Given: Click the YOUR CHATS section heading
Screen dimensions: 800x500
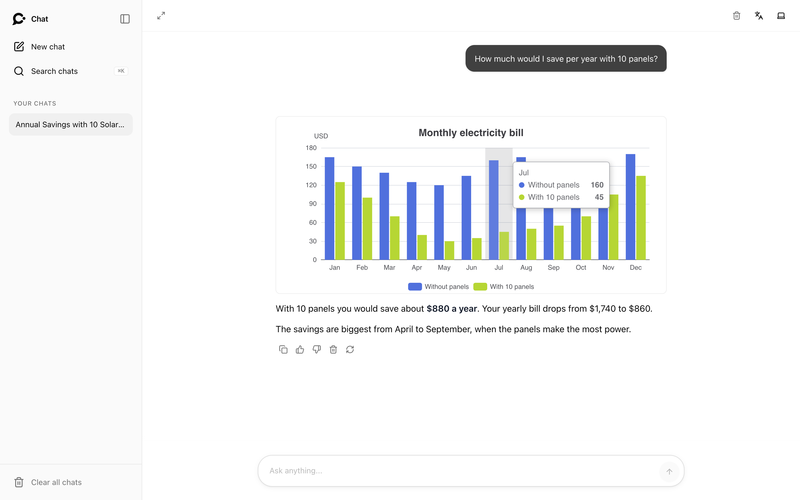Looking at the screenshot, I should (x=35, y=104).
